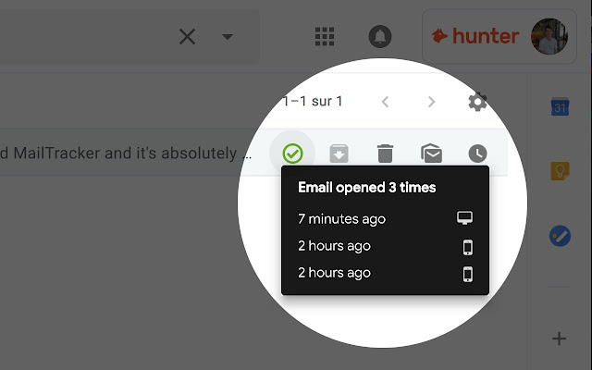This screenshot has width=592, height=370.
Task: Open Gmail settings gear icon
Action: [477, 102]
